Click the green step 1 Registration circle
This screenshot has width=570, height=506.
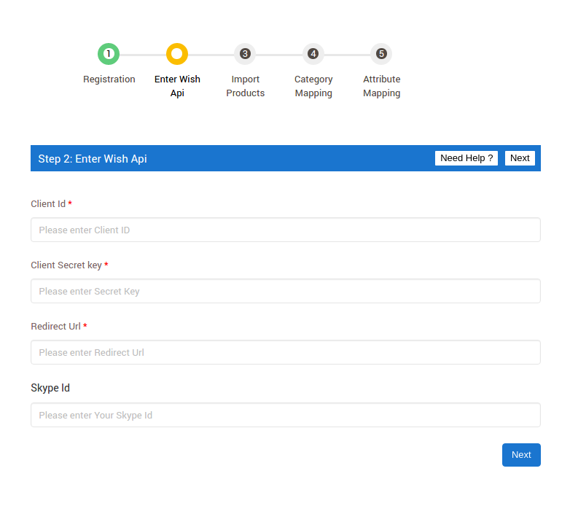(x=109, y=54)
